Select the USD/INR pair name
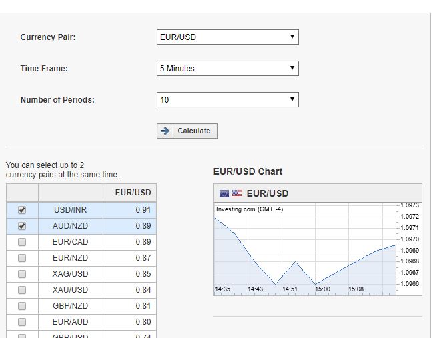 (71, 210)
